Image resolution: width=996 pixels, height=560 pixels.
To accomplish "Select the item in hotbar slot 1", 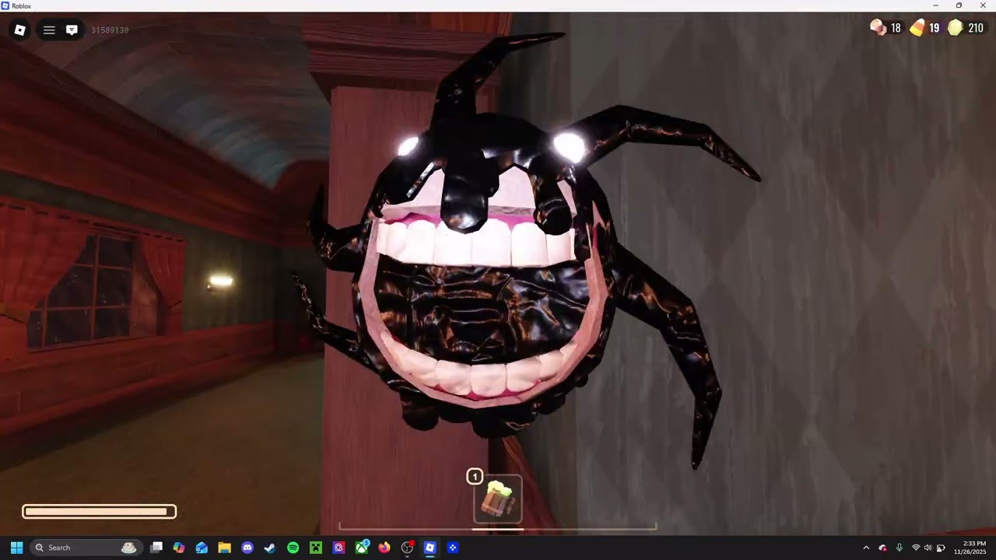I will [498, 499].
